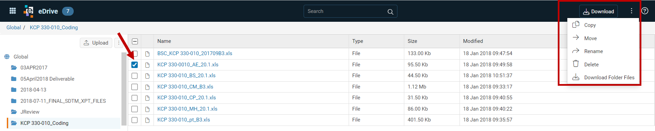Click folder icon beside 03APR2017
Image resolution: width=655 pixels, height=131 pixels.
[14, 68]
